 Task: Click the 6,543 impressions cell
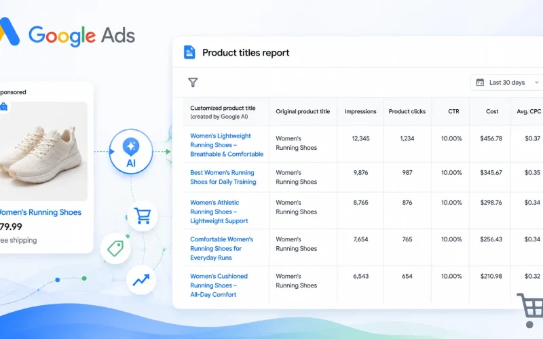361,277
